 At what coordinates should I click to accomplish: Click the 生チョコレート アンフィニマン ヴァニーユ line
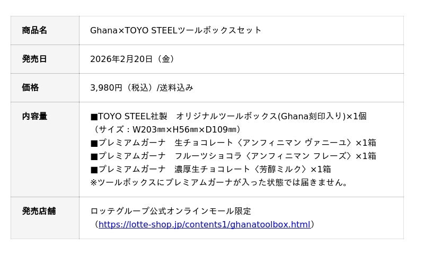click(233, 143)
